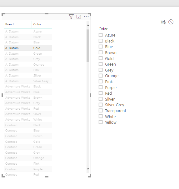This screenshot has width=179, height=189.
Task: Select the Contoso Orange row
Action: [x=28, y=158]
